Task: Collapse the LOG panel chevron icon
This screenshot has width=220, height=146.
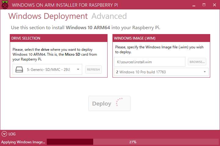Action: [4, 134]
